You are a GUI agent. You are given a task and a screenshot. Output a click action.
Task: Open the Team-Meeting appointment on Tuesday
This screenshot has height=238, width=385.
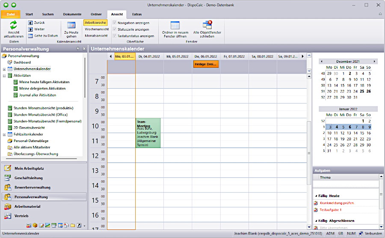148,133
